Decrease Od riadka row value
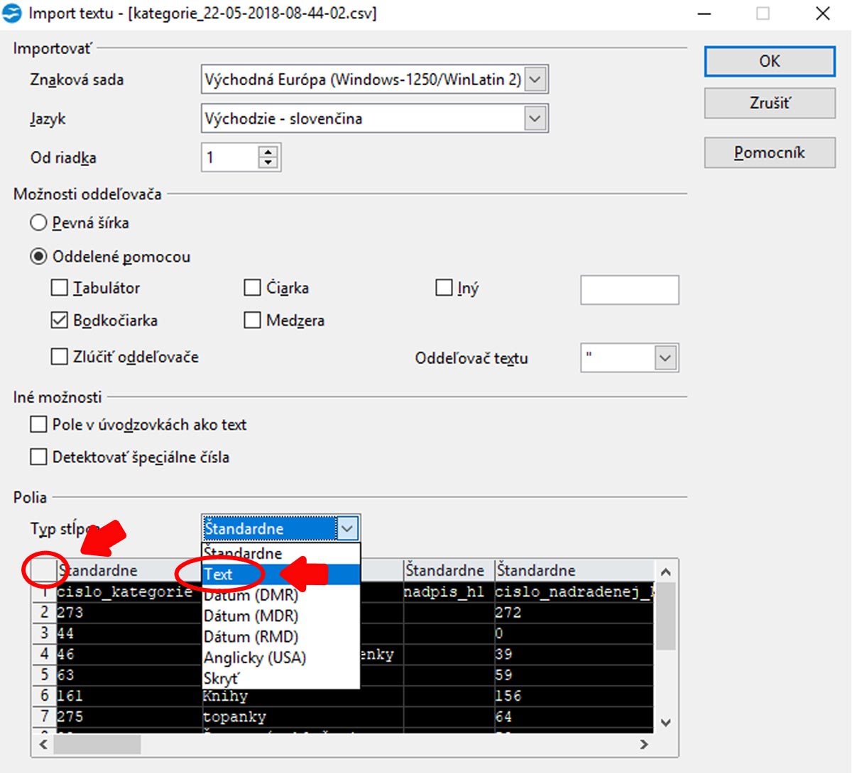This screenshot has width=852, height=773. point(268,163)
